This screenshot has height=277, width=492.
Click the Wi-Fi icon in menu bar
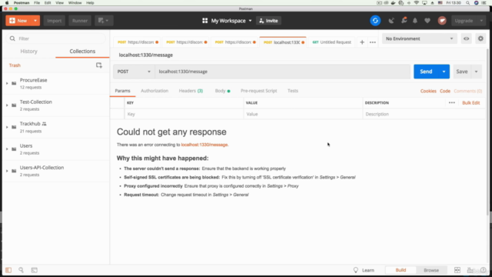coord(417,3)
